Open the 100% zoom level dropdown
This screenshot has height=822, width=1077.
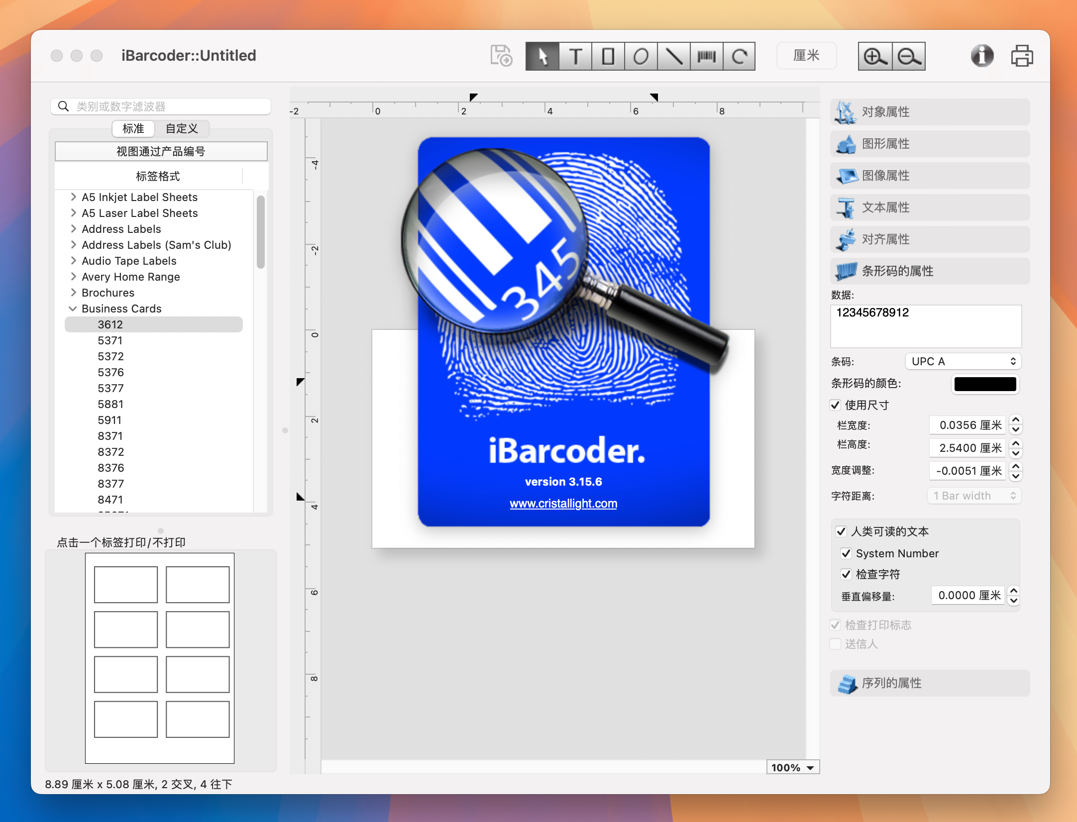[x=793, y=767]
